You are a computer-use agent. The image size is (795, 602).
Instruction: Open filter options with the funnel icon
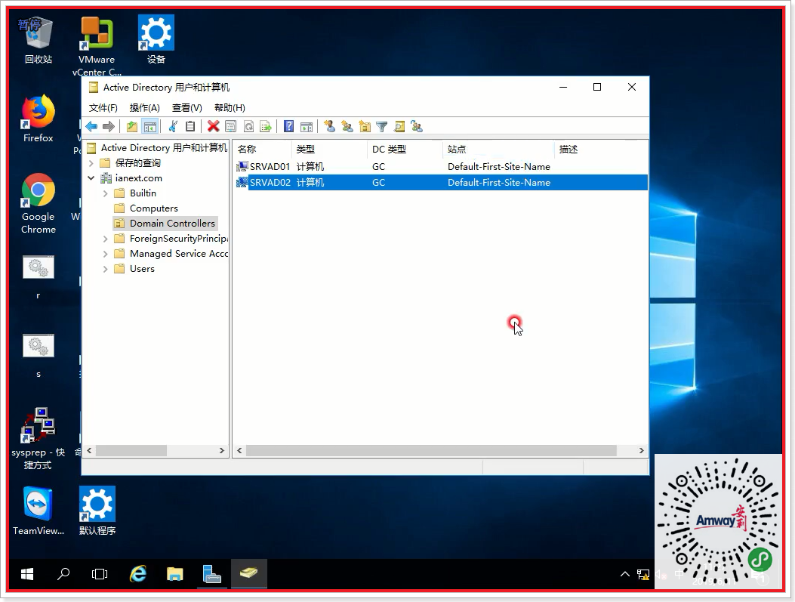(x=382, y=126)
